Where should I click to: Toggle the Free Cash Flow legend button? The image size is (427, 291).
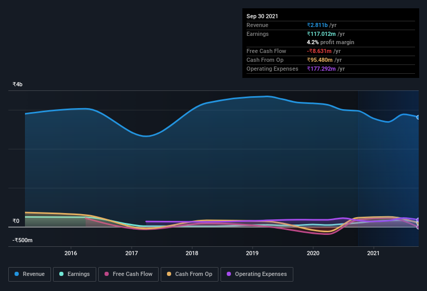(128, 274)
